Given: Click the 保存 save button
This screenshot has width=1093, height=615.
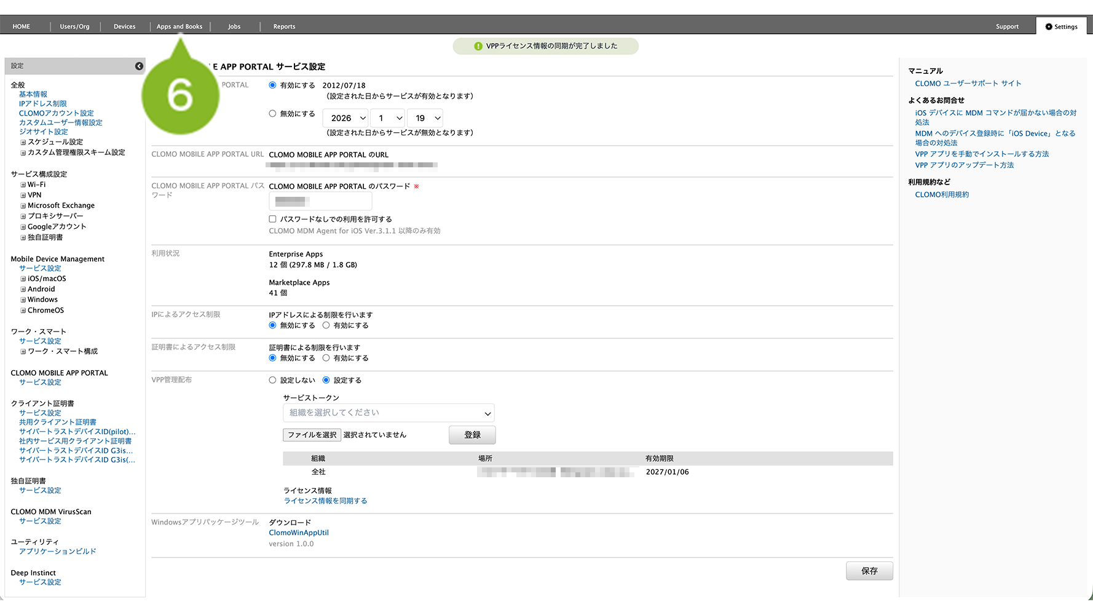Looking at the screenshot, I should click(869, 571).
